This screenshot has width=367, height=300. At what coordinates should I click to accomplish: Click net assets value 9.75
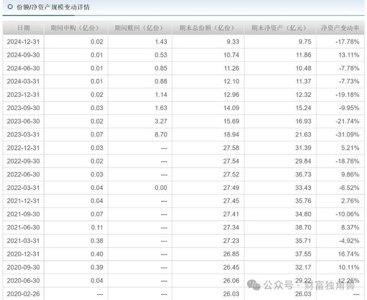pyautogui.click(x=305, y=42)
